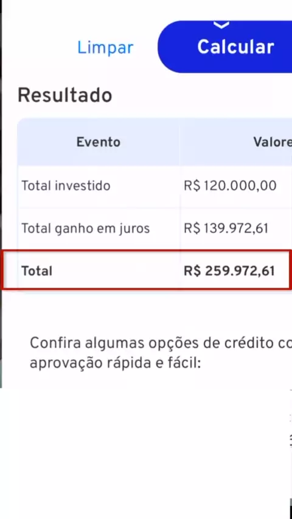Click the aprovação rápida e fácil line
This screenshot has height=519, width=292.
[116, 363]
